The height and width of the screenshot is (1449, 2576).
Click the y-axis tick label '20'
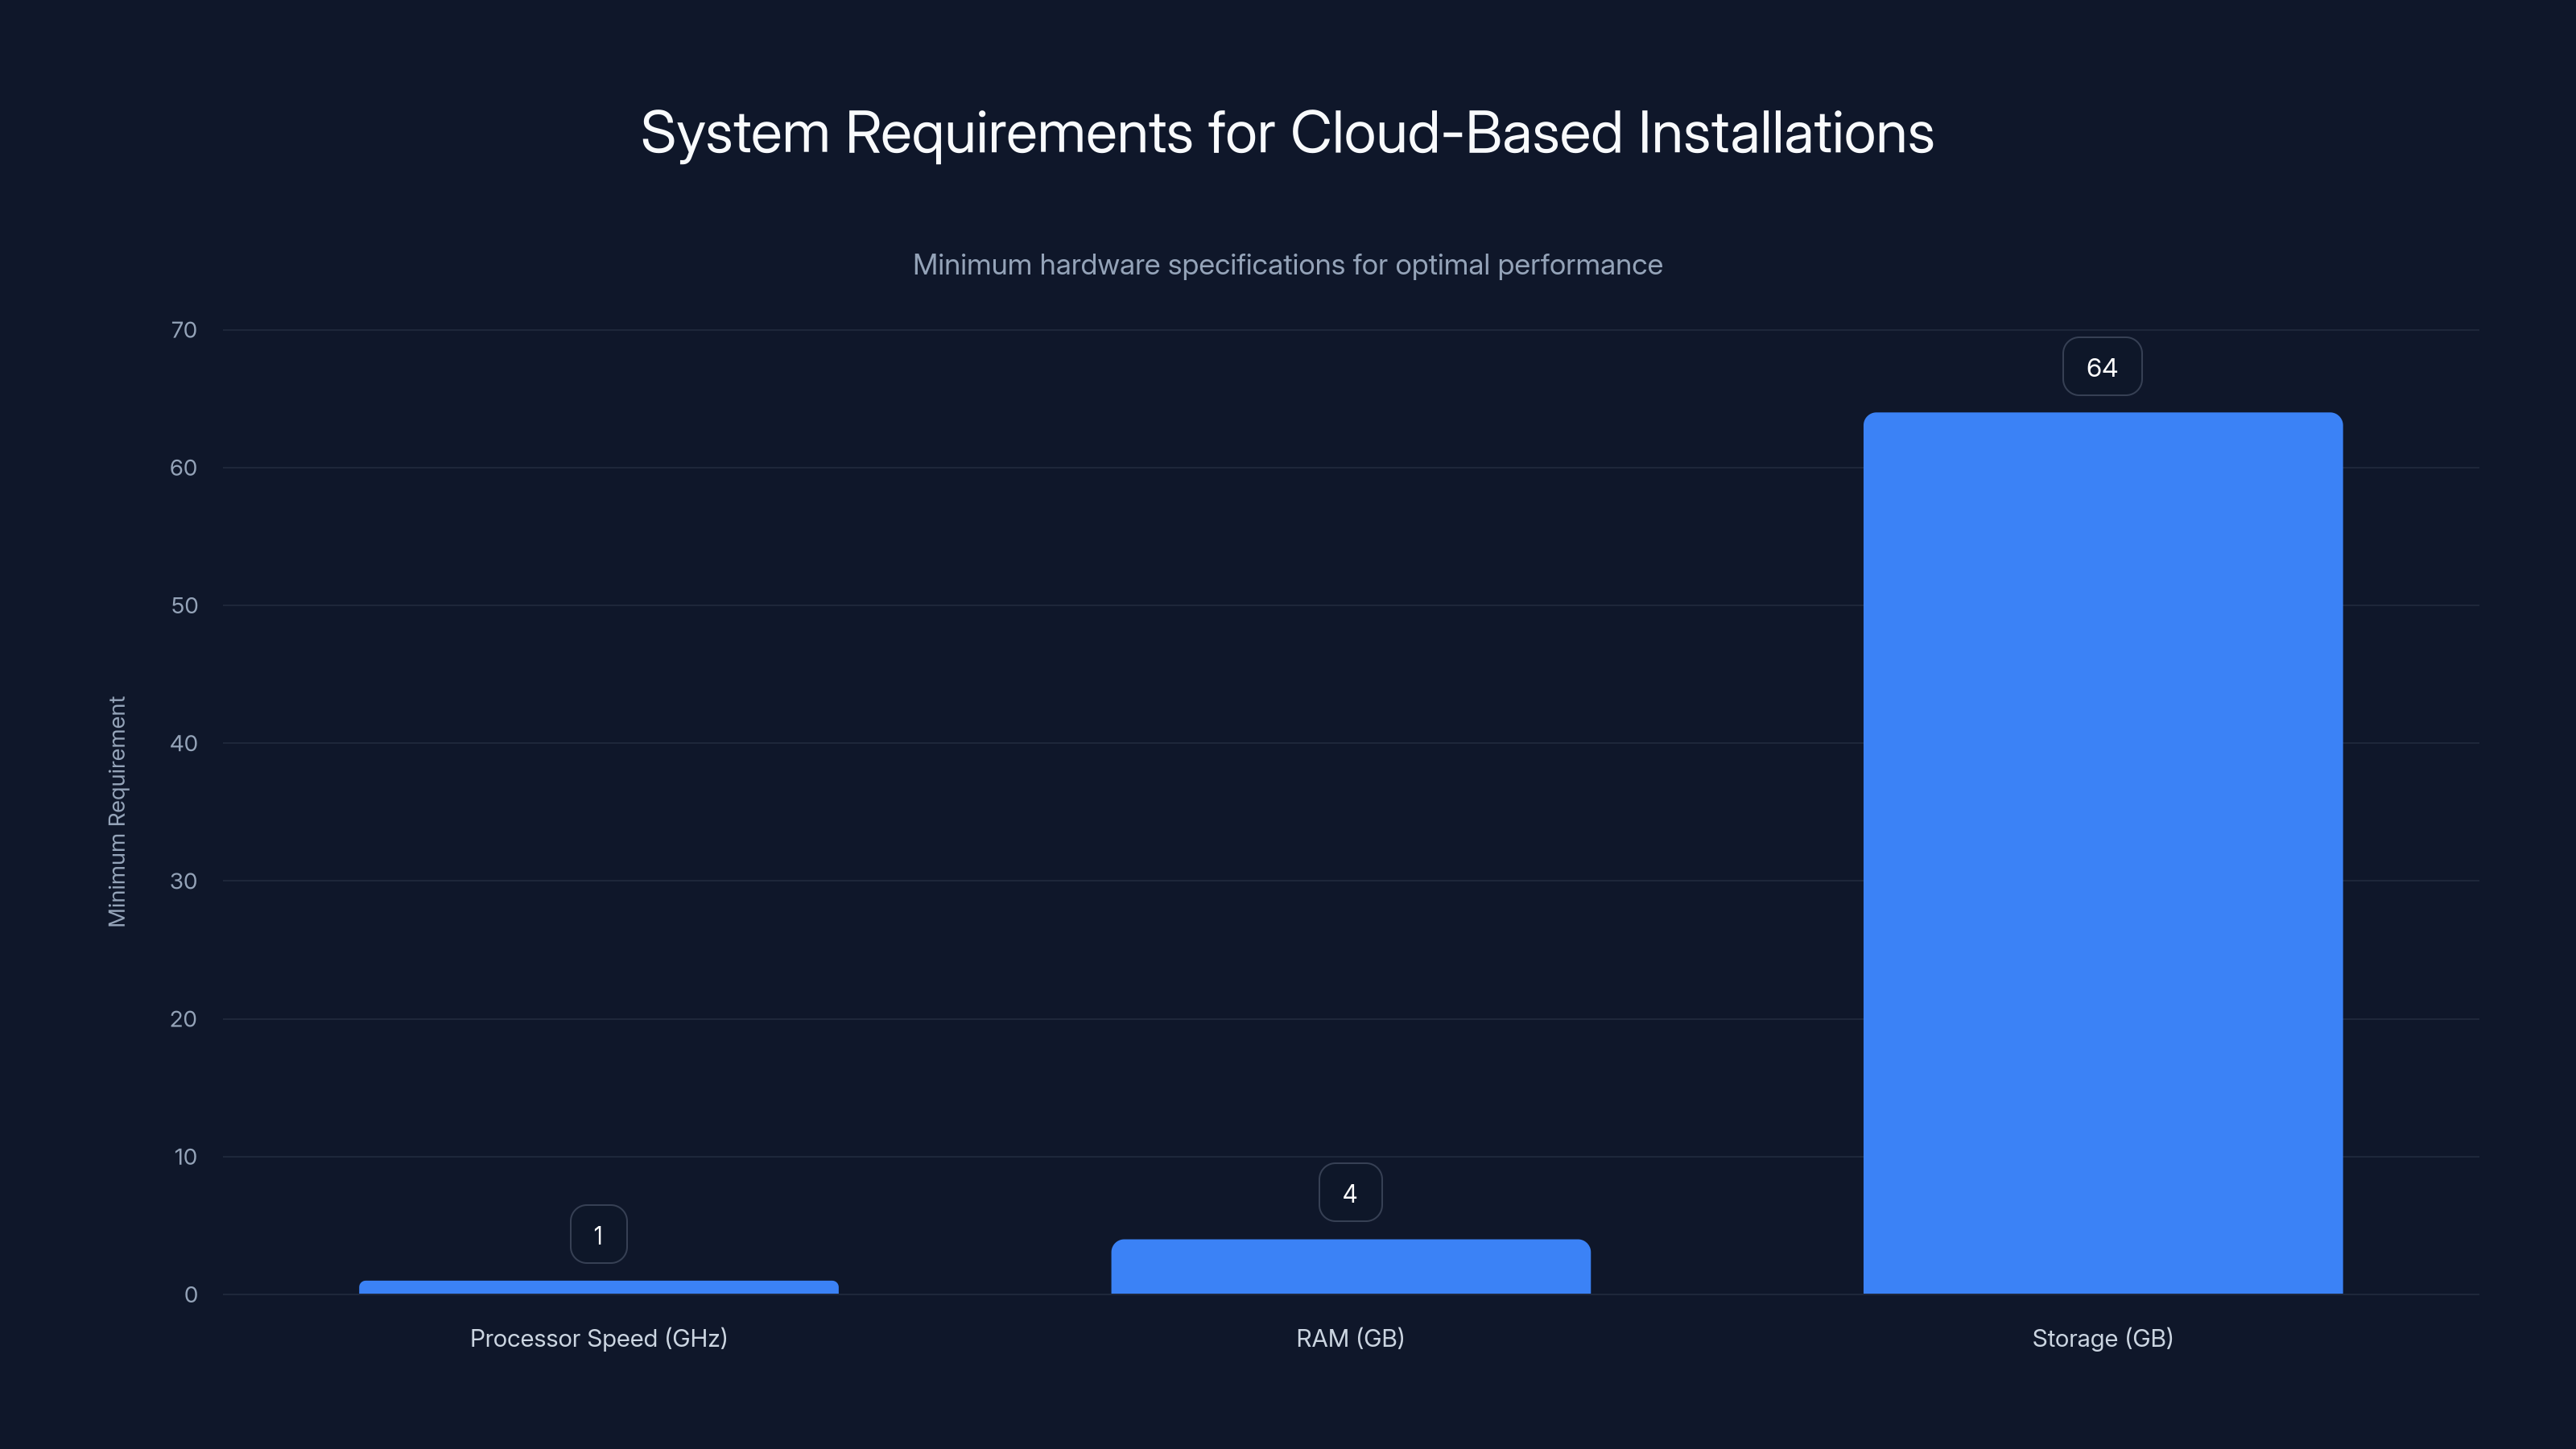[184, 1019]
